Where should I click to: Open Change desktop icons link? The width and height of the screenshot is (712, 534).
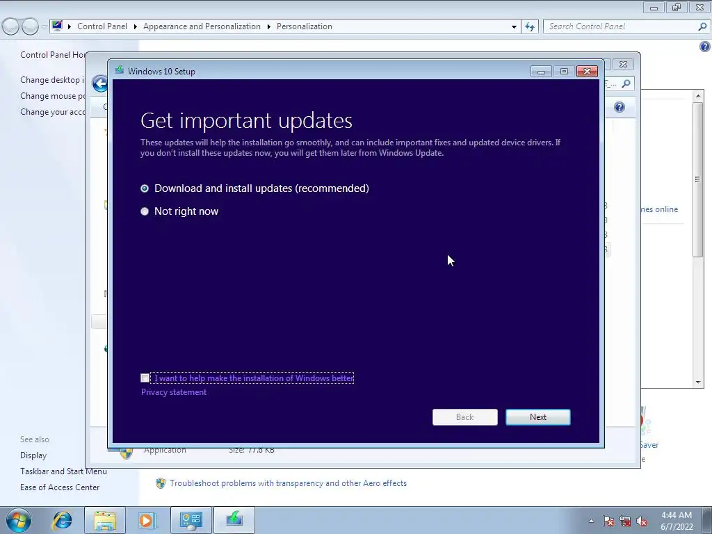pos(52,80)
